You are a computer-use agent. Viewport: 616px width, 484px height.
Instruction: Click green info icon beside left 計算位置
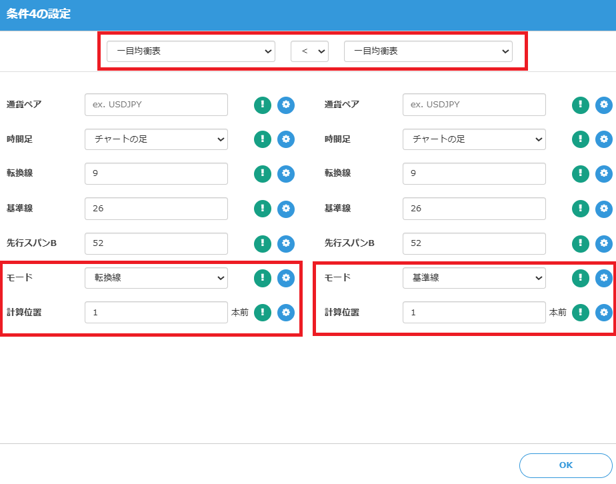263,313
